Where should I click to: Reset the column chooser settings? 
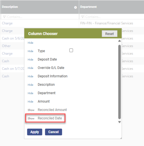pyautogui.click(x=109, y=34)
